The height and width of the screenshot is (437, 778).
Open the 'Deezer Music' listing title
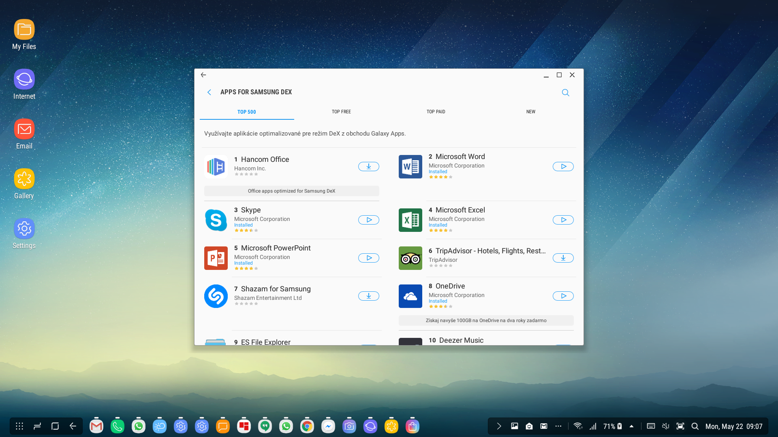pos(461,340)
